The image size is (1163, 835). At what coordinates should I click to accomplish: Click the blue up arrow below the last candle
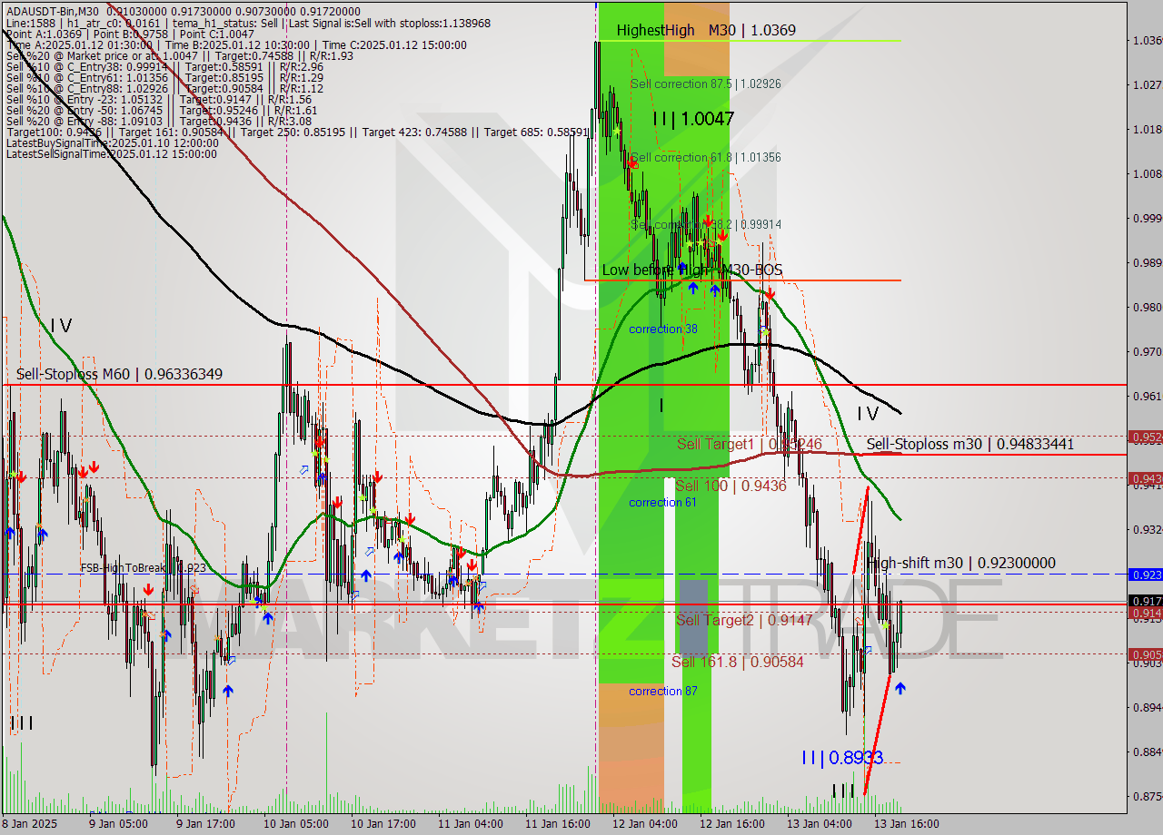900,688
